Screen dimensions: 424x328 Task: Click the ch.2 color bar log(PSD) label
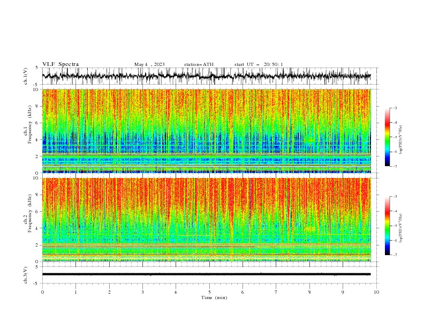[x=400, y=228]
